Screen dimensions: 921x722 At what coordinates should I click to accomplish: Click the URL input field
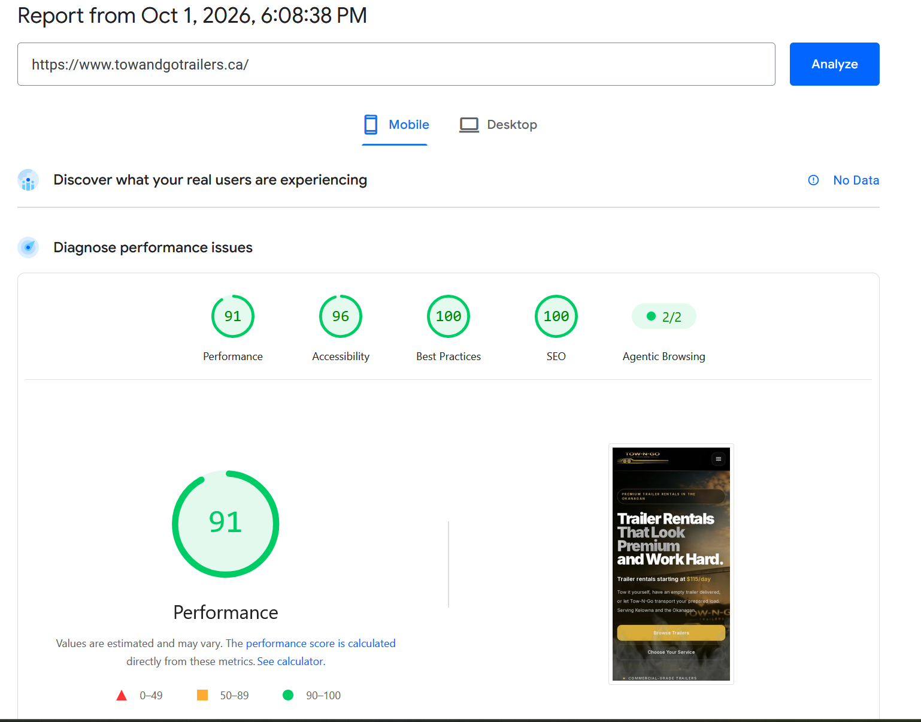[x=396, y=64]
